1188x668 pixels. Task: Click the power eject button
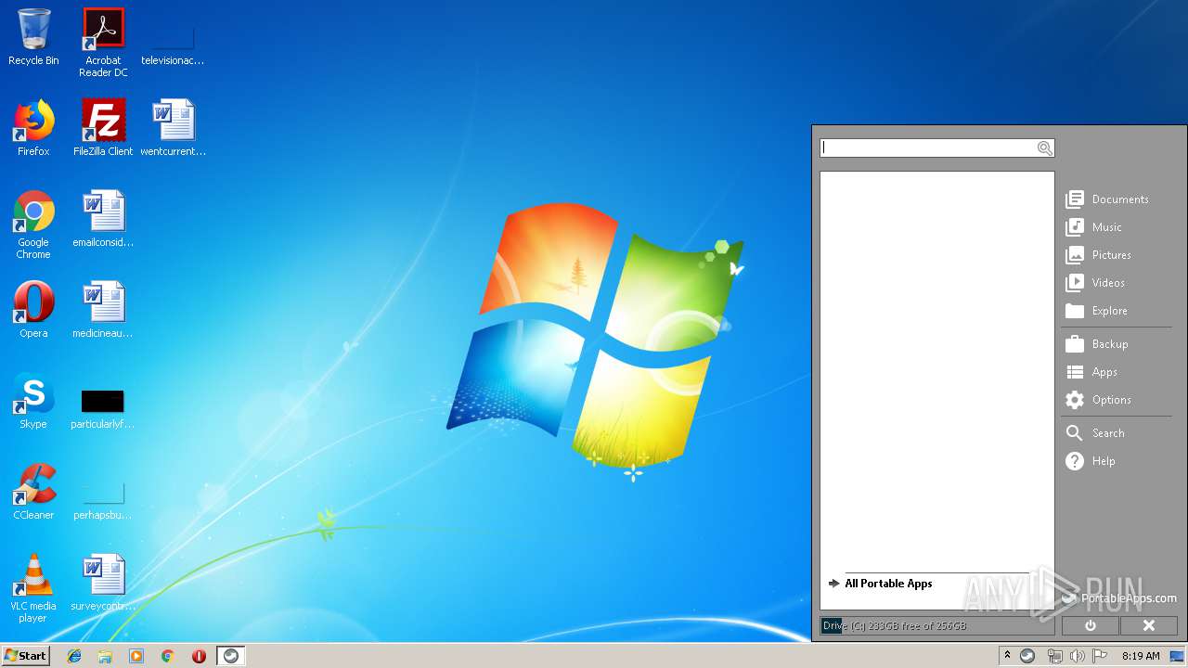[x=1091, y=625]
